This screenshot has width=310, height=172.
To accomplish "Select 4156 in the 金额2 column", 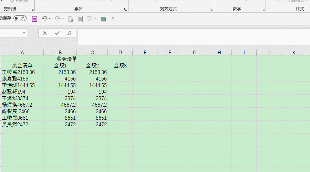I will (x=92, y=78).
